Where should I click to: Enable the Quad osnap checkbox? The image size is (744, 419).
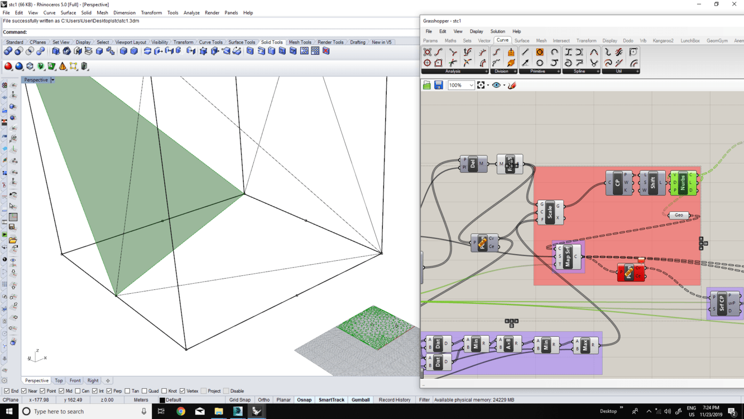[145, 391]
